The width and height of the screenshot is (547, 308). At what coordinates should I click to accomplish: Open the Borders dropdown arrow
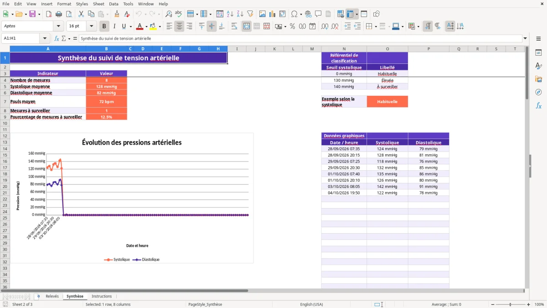pyautogui.click(x=376, y=26)
